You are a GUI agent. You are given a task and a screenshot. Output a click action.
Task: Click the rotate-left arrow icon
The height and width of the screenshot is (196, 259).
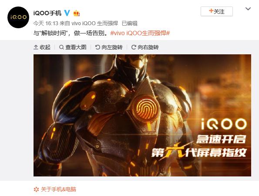tap(98, 47)
